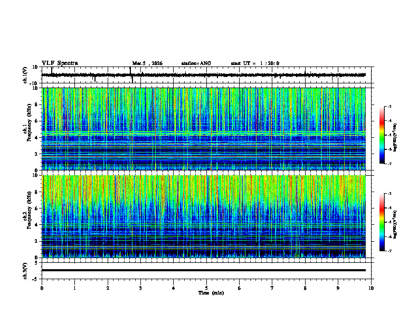This screenshot has width=418, height=323.
Task: Click the time axis tick label "3"
Action: 140,288
